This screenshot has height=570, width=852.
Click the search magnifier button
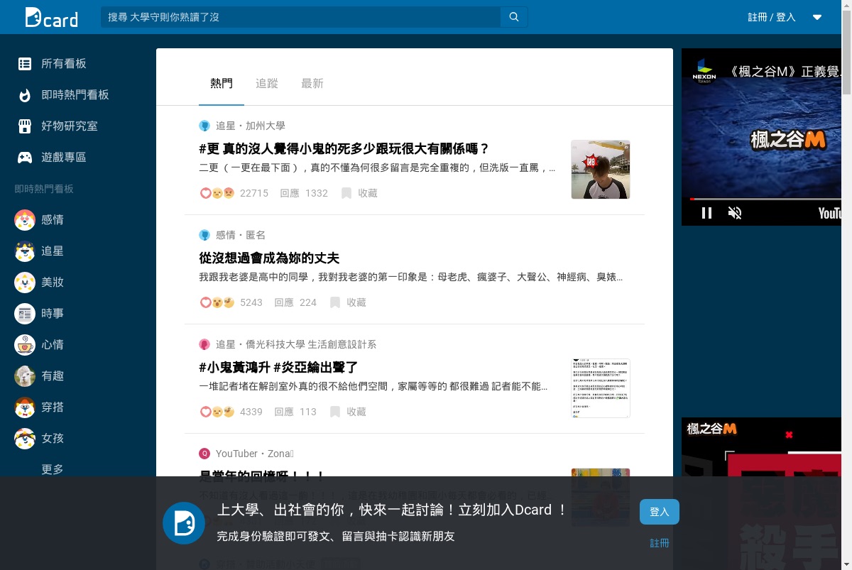[514, 17]
